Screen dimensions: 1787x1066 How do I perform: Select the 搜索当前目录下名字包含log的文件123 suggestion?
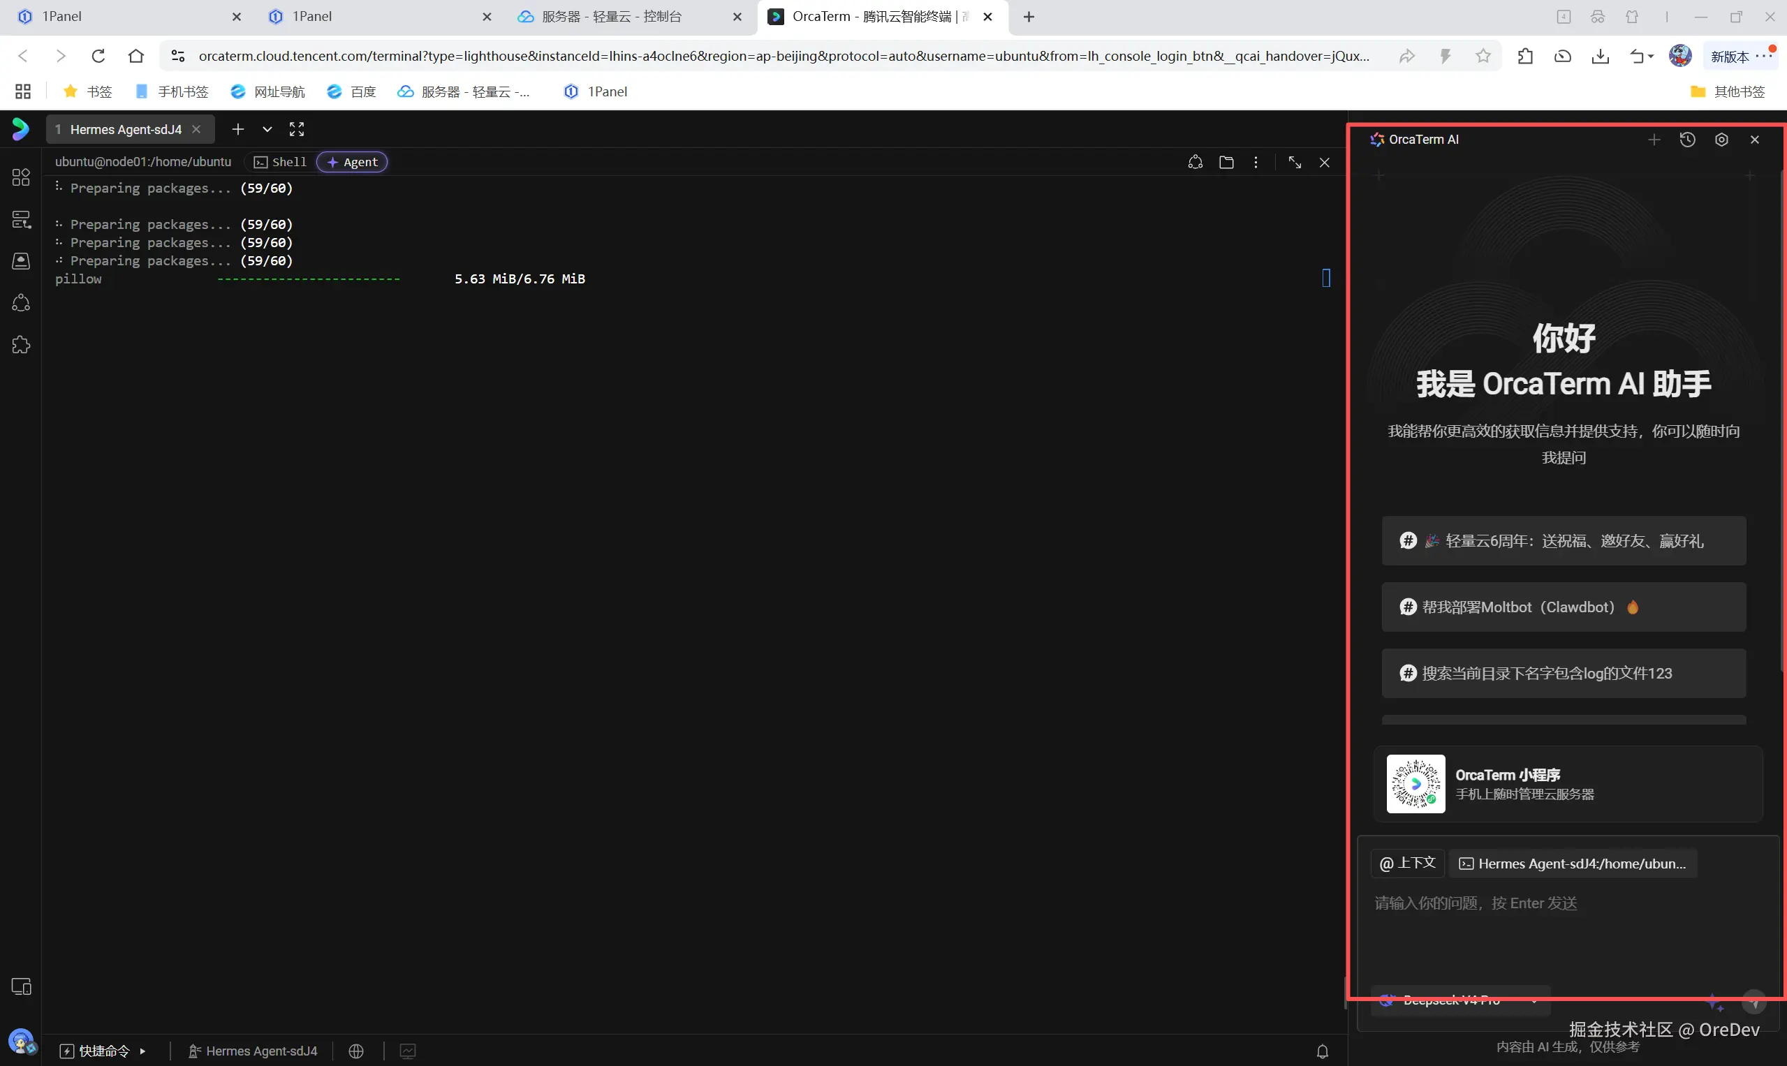click(x=1564, y=673)
